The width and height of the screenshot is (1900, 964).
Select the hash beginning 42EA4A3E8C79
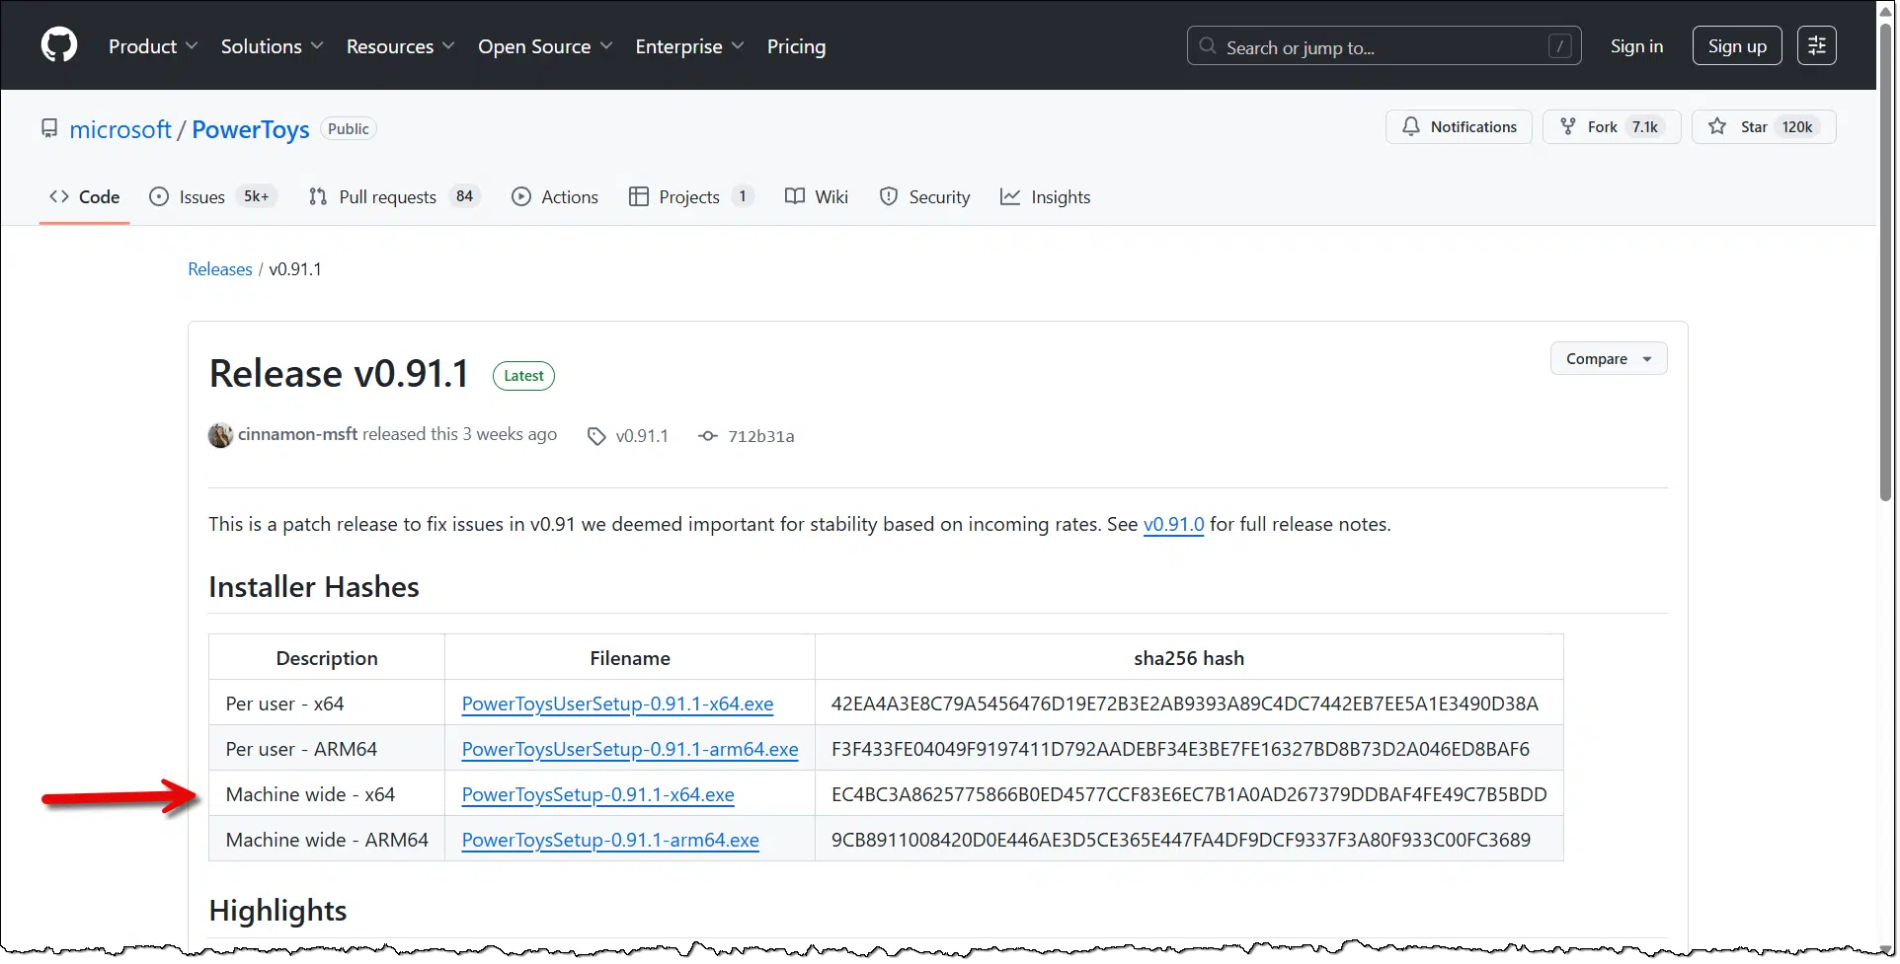pos(1185,704)
